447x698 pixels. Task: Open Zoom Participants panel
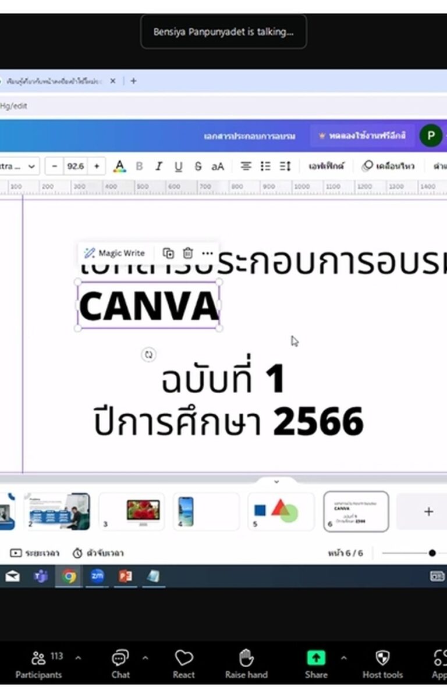coord(39,664)
